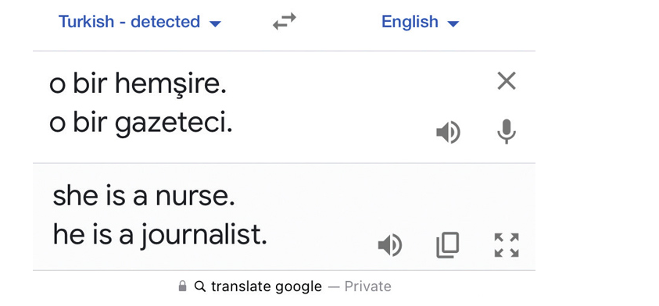This screenshot has height=306, width=659.
Task: Expand the translation to full screen
Action: (x=507, y=245)
